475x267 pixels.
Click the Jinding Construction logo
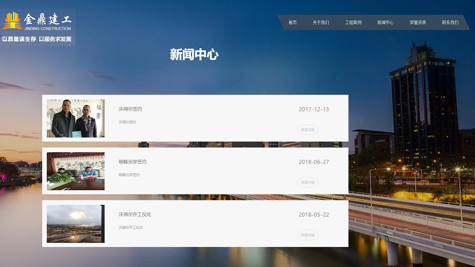pyautogui.click(x=37, y=19)
